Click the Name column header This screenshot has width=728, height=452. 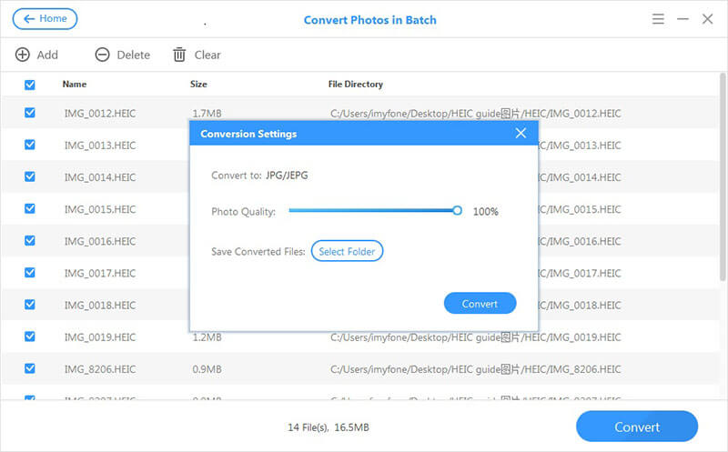click(75, 84)
